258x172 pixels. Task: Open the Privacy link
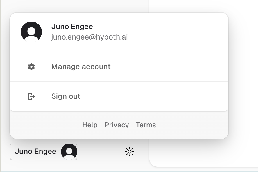tap(117, 125)
